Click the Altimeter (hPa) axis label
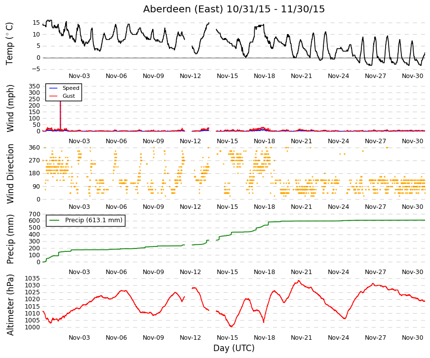Screen dimensions: 430x358 click(10, 305)
